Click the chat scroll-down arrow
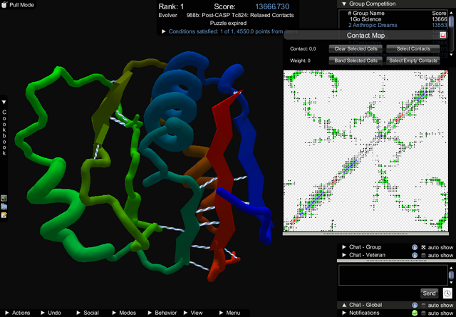Viewport: 456px width, 317px height. (451, 282)
